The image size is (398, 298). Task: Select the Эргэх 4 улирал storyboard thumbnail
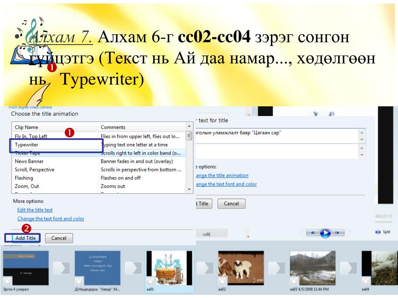pos(26,268)
